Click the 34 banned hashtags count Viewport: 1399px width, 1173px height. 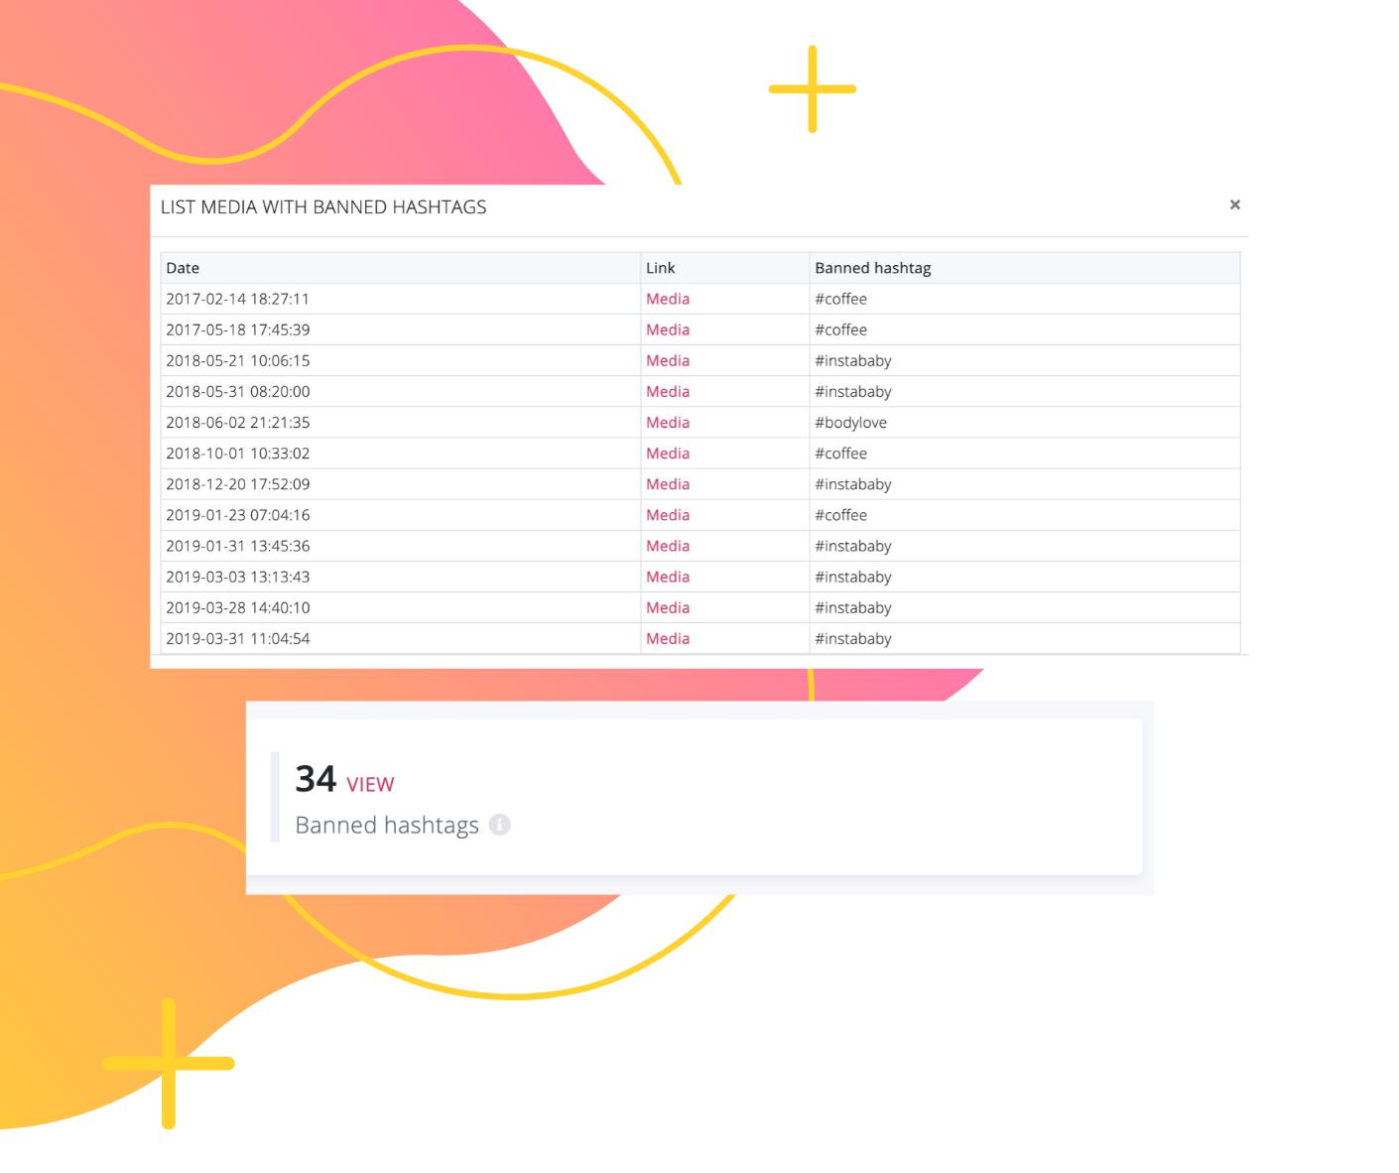[x=316, y=779]
